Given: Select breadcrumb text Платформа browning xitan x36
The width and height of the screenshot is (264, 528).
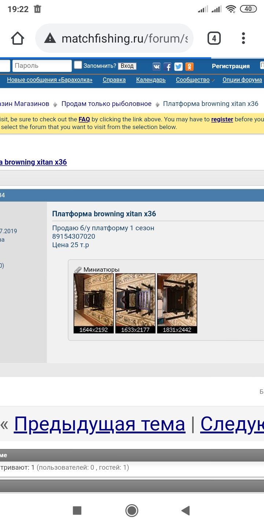Looking at the screenshot, I should tap(211, 104).
